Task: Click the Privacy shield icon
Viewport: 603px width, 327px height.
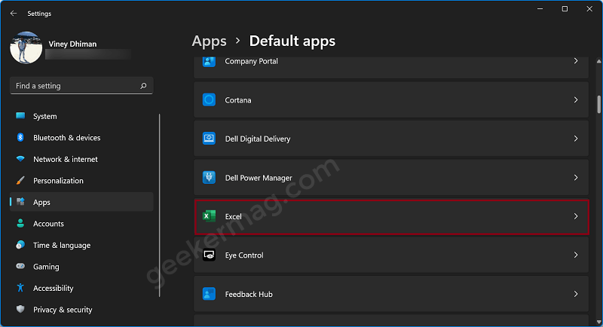Action: coord(20,309)
